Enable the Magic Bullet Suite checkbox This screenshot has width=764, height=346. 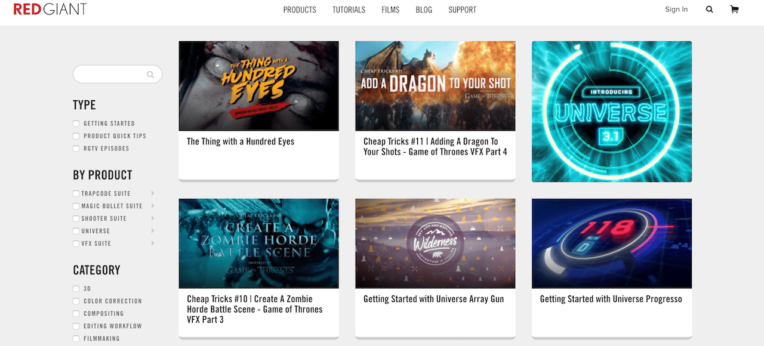76,206
